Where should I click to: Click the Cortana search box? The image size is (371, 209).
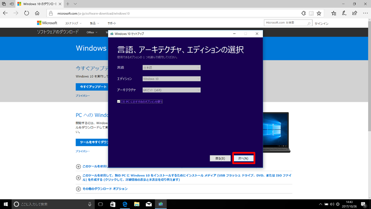point(53,204)
